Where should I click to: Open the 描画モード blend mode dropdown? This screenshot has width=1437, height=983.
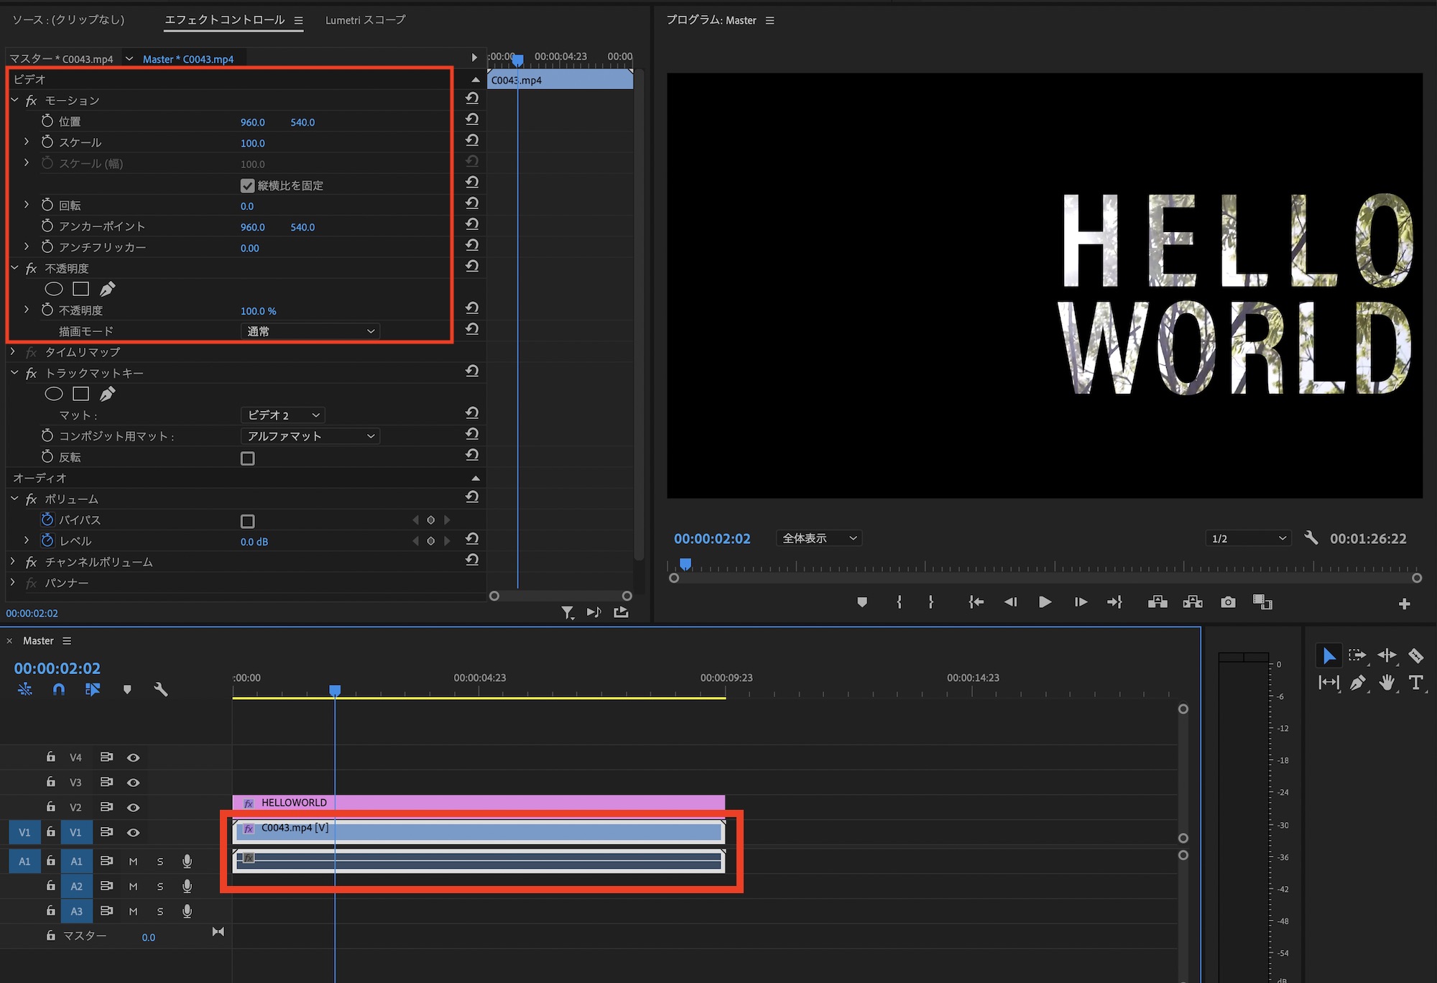(310, 331)
